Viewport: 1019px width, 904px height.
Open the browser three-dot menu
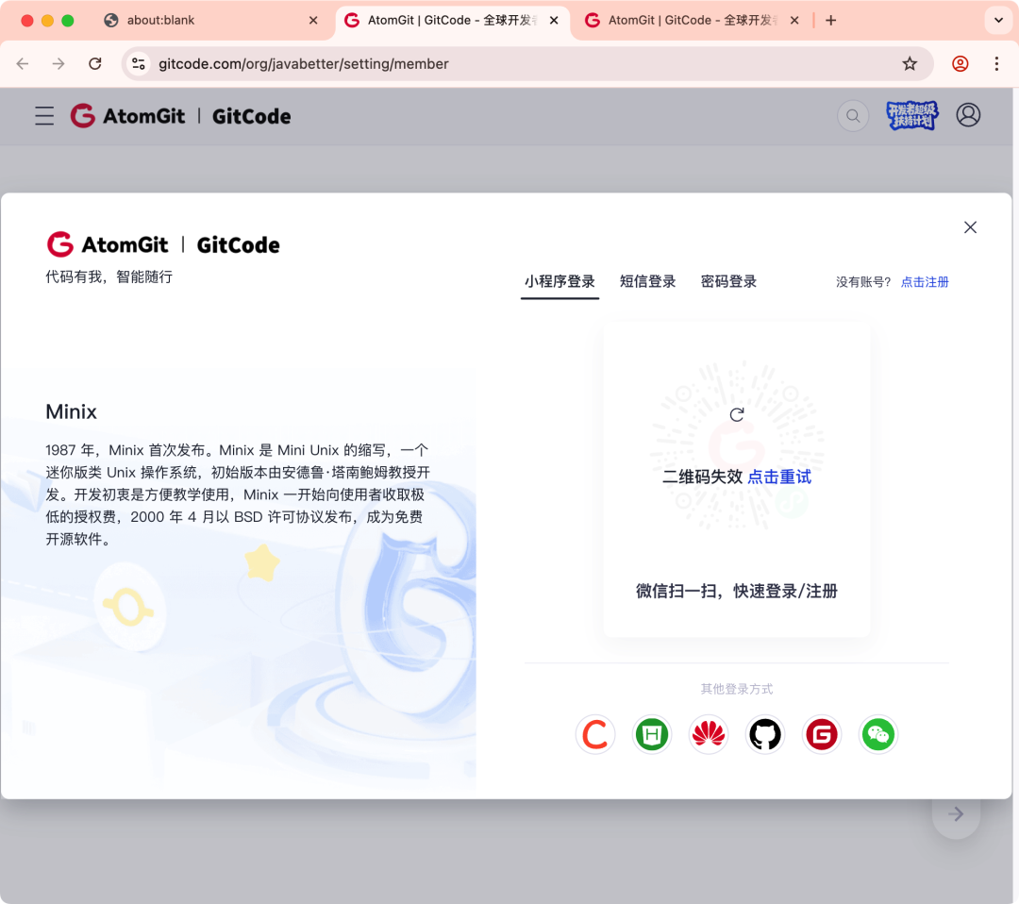pos(996,63)
